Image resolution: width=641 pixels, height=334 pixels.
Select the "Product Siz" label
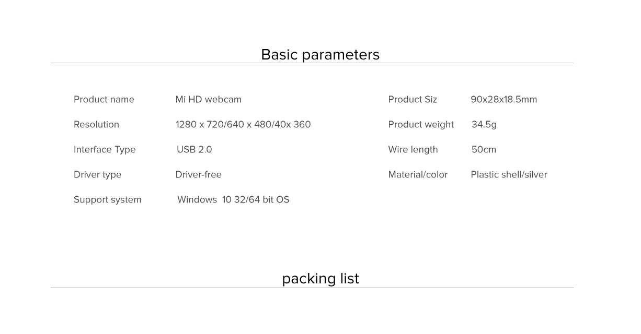point(413,100)
